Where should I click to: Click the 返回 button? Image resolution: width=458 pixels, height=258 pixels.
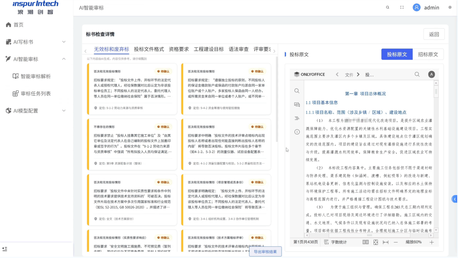[x=434, y=34]
